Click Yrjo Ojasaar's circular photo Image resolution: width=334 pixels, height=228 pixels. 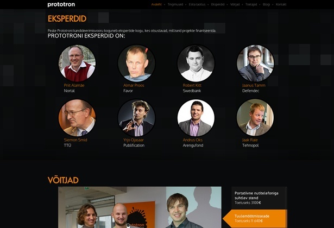pyautogui.click(x=136, y=118)
